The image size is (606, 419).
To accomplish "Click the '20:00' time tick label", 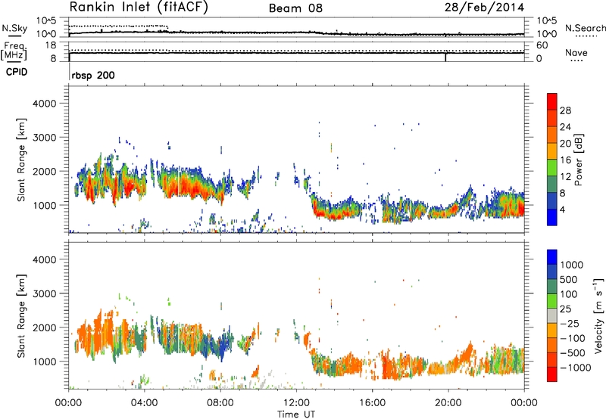I will point(448,403).
